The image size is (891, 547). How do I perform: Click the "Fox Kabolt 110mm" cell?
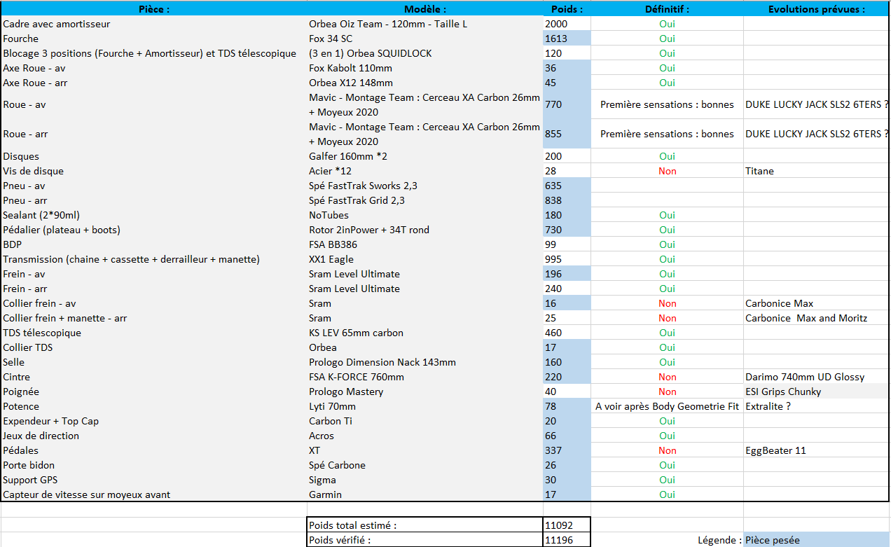424,68
